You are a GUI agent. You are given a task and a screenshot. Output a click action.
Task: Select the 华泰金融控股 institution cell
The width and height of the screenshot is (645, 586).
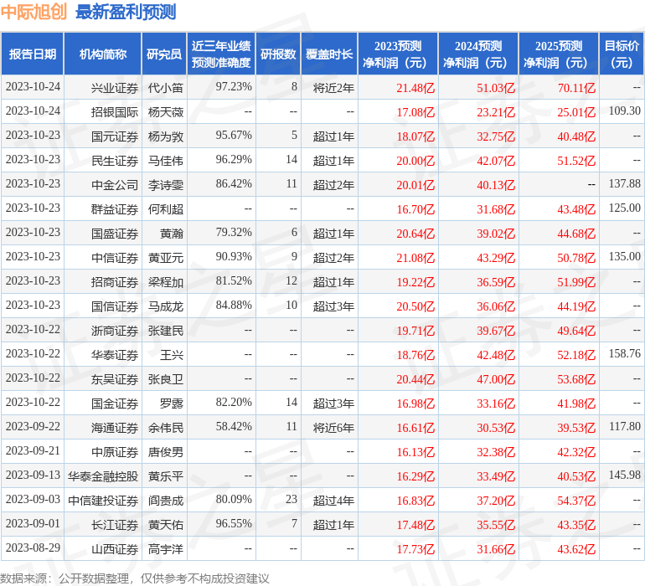tap(103, 475)
